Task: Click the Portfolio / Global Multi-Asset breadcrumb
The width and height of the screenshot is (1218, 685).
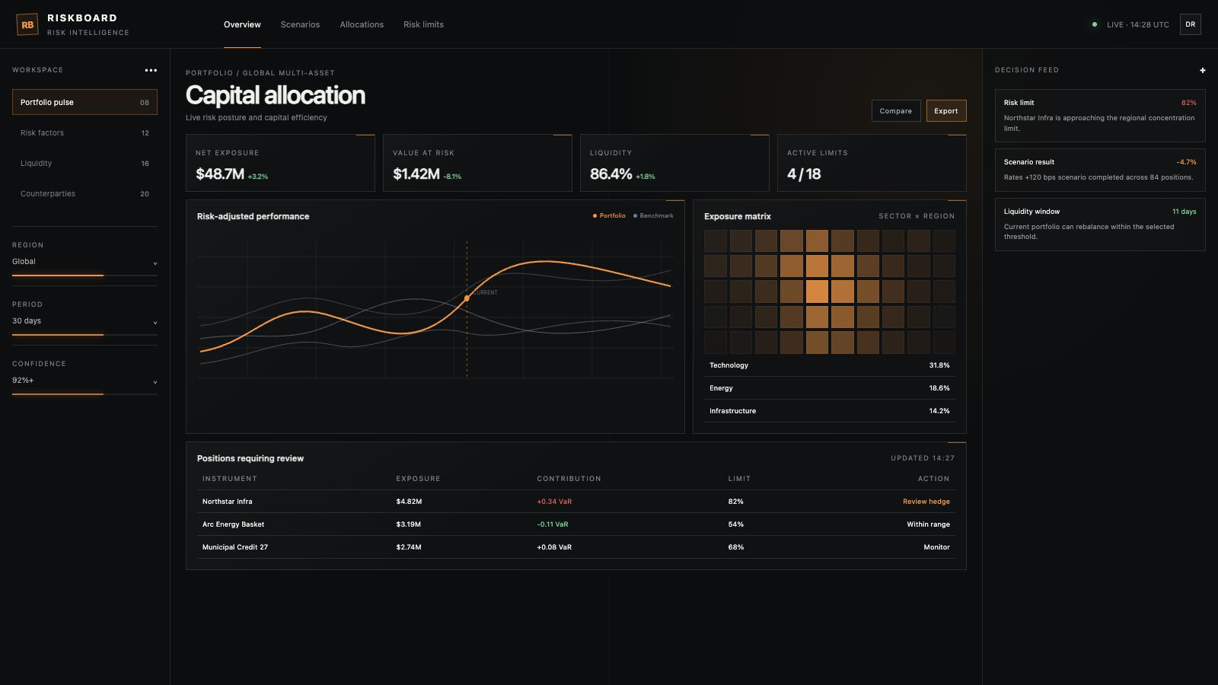Action: pyautogui.click(x=260, y=73)
